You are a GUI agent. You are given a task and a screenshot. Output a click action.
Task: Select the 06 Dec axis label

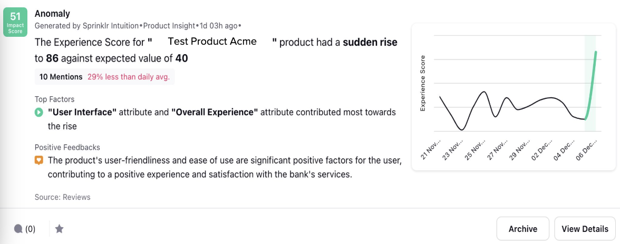pyautogui.click(x=586, y=149)
